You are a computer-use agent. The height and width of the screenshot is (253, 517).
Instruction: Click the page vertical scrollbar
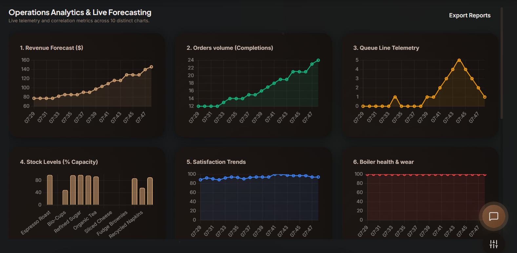502,63
